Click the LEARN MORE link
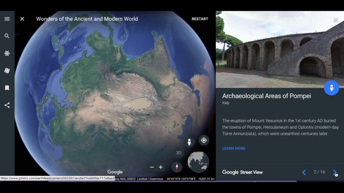Viewport: 344px width, 193px height. coord(234,148)
